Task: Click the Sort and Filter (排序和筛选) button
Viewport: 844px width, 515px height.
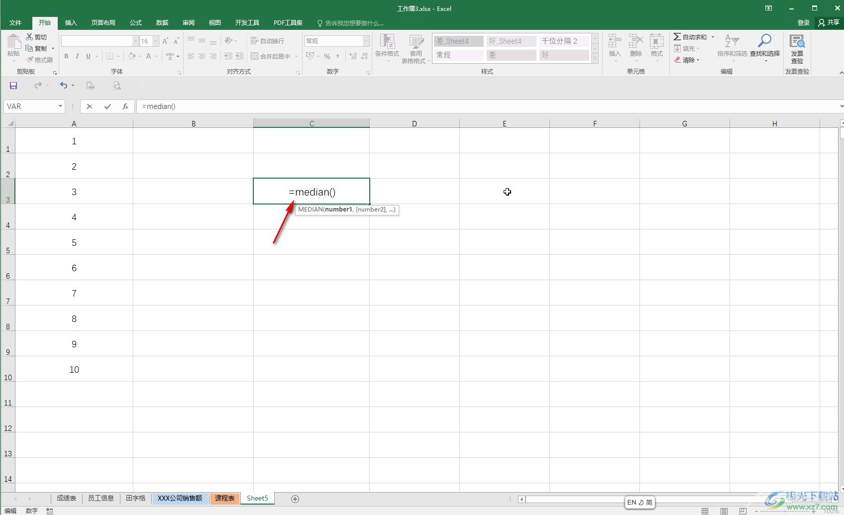Action: click(x=732, y=49)
